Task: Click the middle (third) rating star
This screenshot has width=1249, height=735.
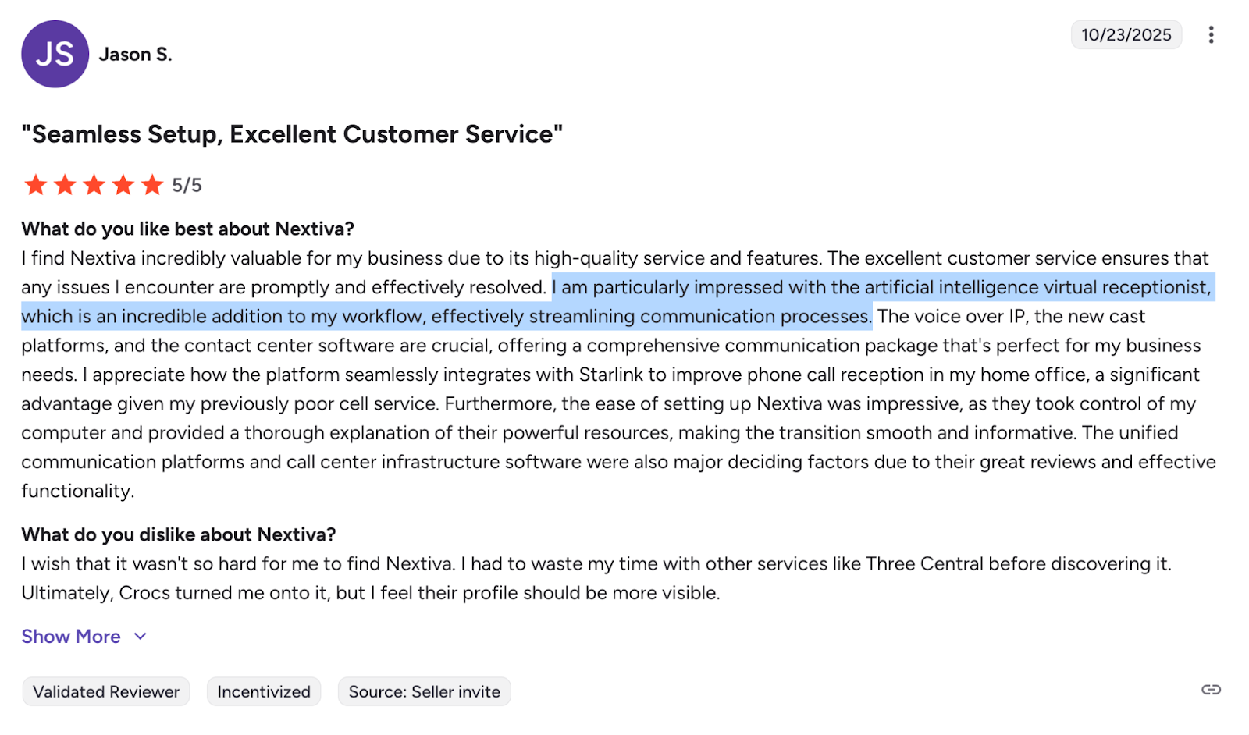Action: 94,185
